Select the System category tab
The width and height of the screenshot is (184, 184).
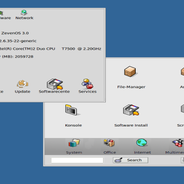pos(74,146)
